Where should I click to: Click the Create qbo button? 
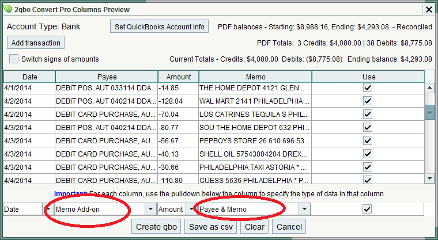(157, 227)
